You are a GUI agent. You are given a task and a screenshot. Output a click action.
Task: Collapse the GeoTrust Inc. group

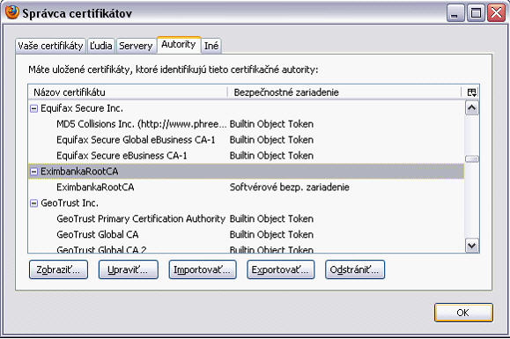[33, 203]
